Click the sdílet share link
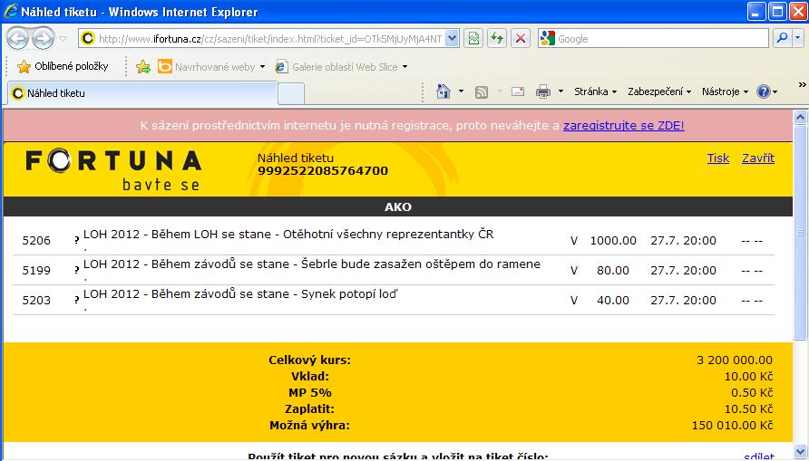The width and height of the screenshot is (809, 461). [x=759, y=456]
